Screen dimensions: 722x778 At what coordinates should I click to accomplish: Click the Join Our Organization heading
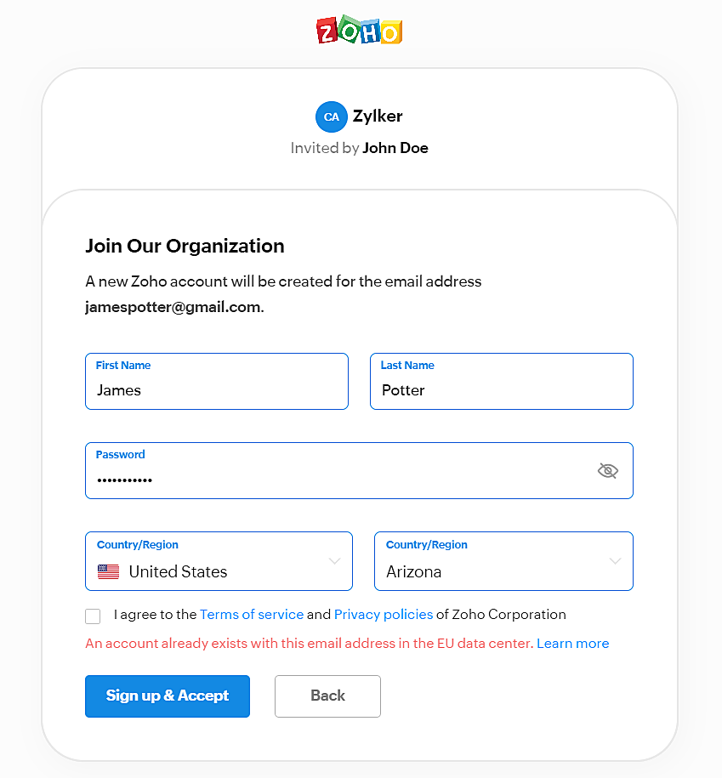click(185, 246)
